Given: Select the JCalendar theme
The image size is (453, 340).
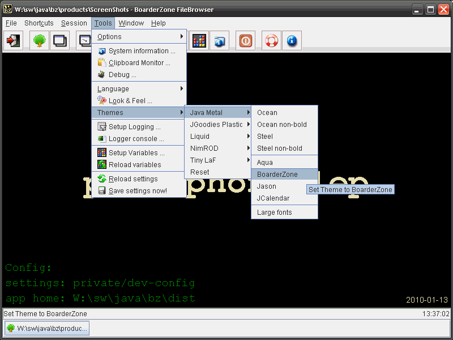Looking at the screenshot, I should tap(285, 198).
